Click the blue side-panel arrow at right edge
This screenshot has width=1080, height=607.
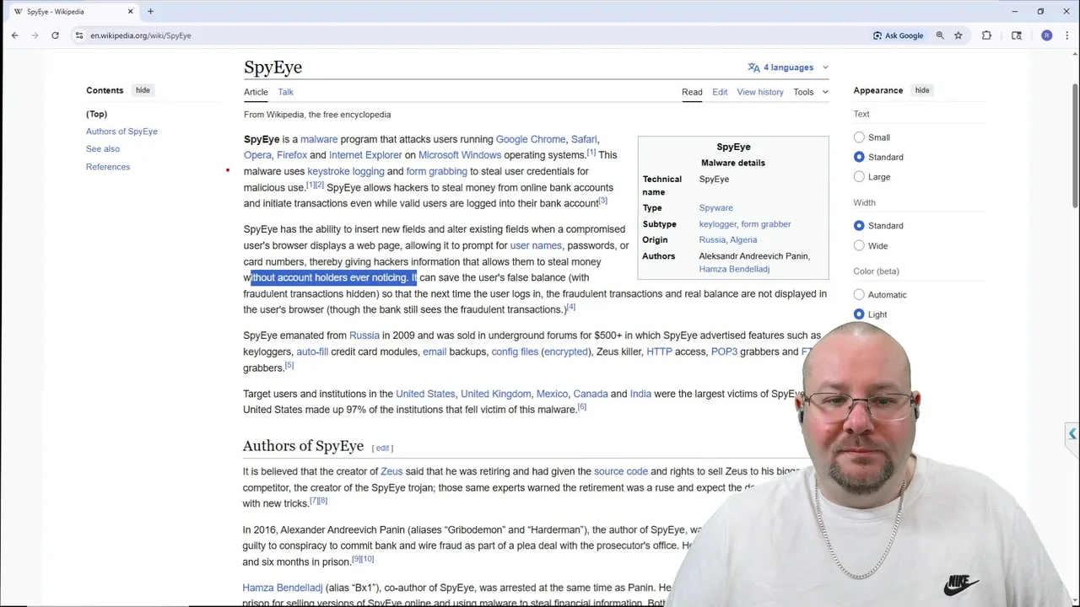click(x=1072, y=433)
